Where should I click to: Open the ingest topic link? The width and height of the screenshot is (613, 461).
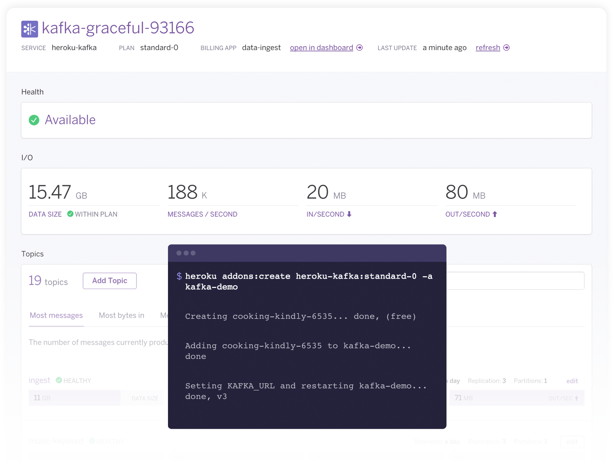pos(39,380)
